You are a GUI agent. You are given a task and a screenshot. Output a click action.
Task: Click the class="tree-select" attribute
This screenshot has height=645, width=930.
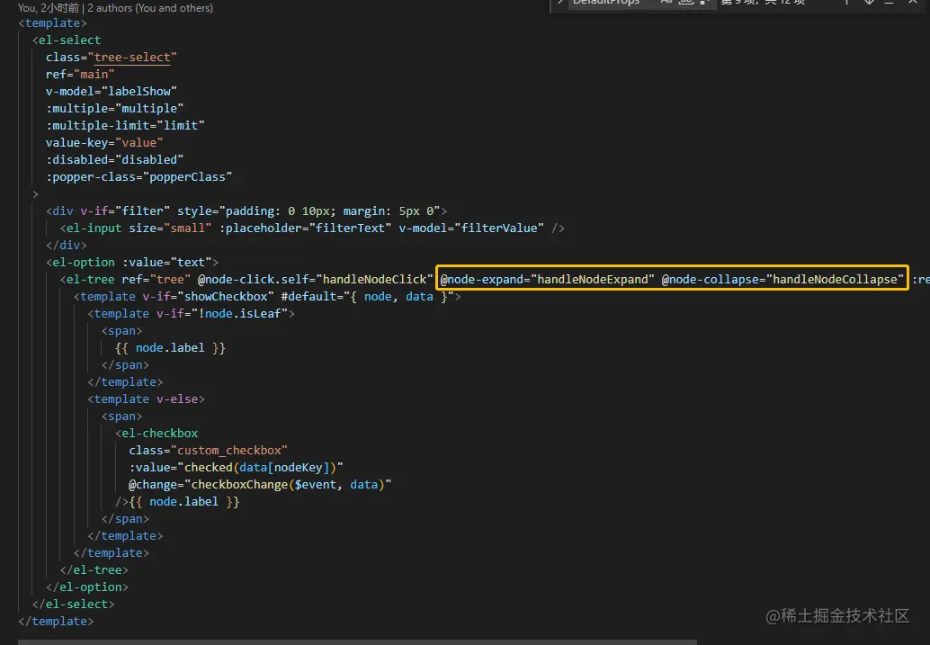point(112,57)
